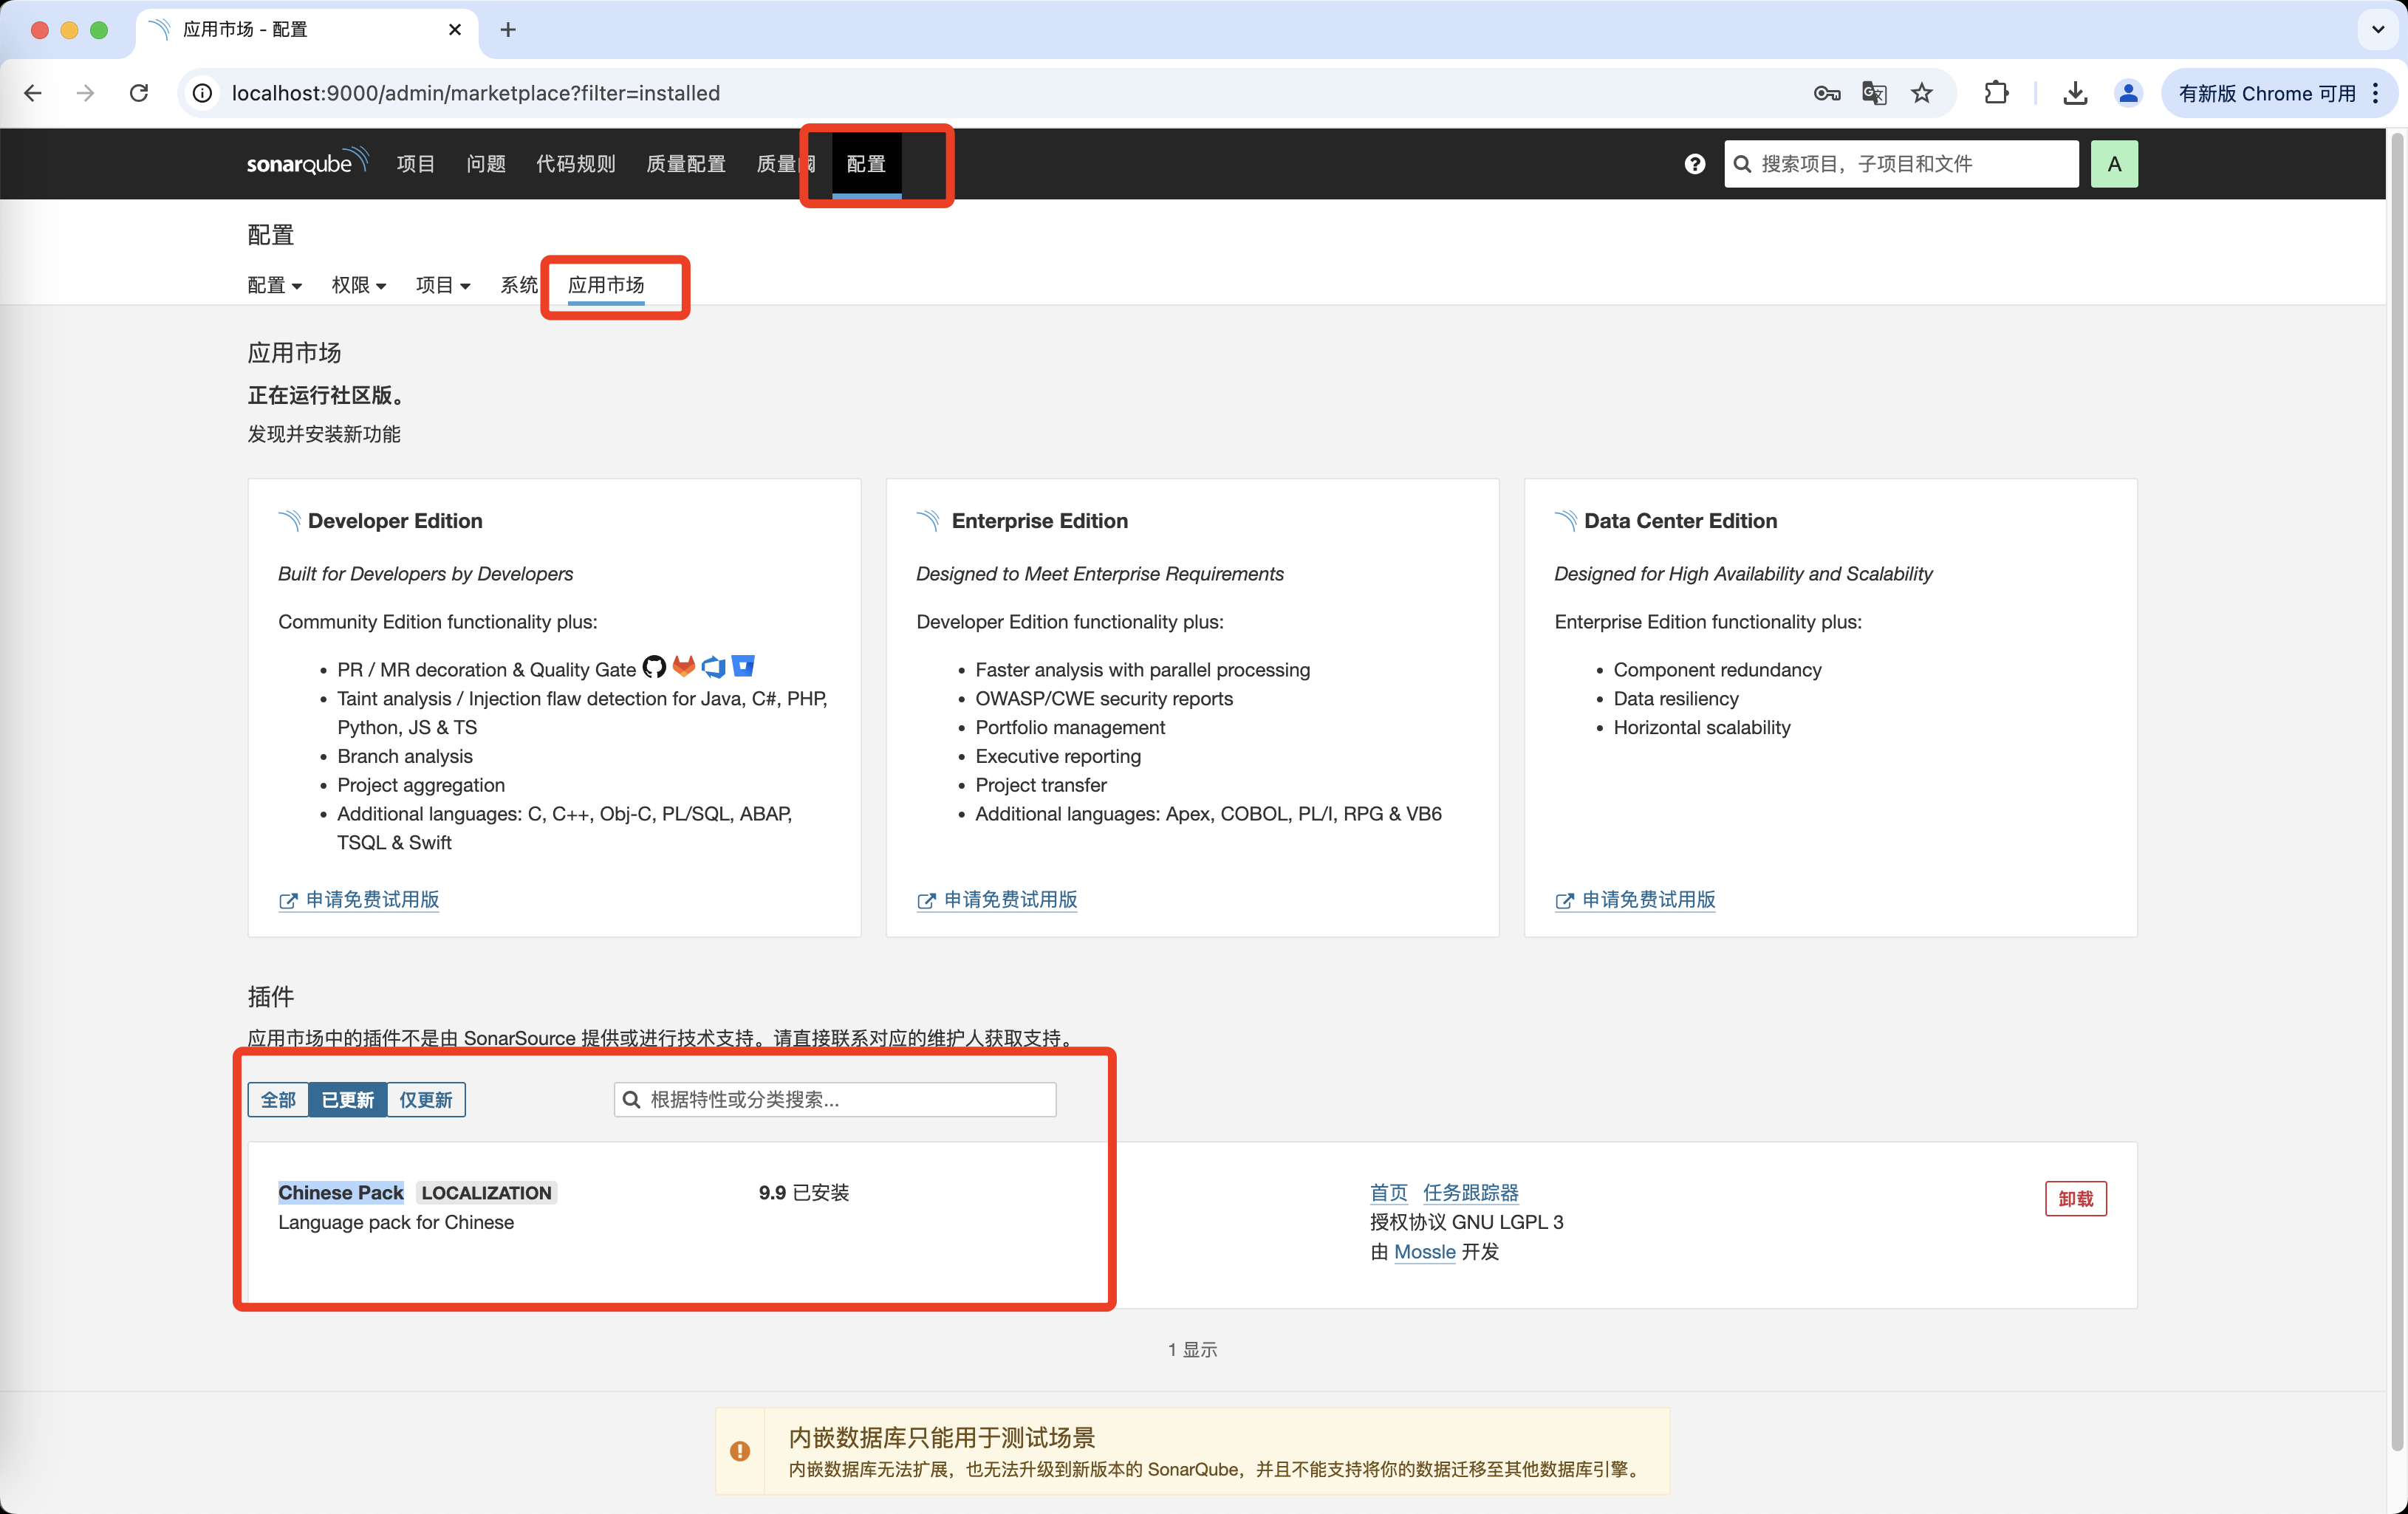This screenshot has height=1514, width=2408.
Task: Reload the page with refresh icon
Action: 139,93
